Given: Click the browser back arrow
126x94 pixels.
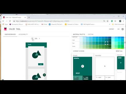Looking at the screenshot, I should tap(3, 21).
